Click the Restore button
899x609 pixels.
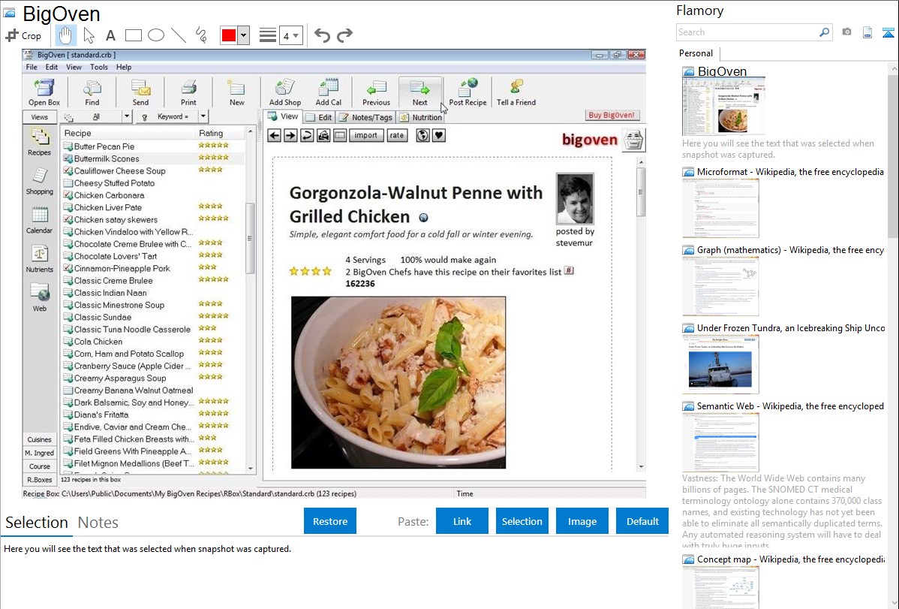pyautogui.click(x=330, y=521)
